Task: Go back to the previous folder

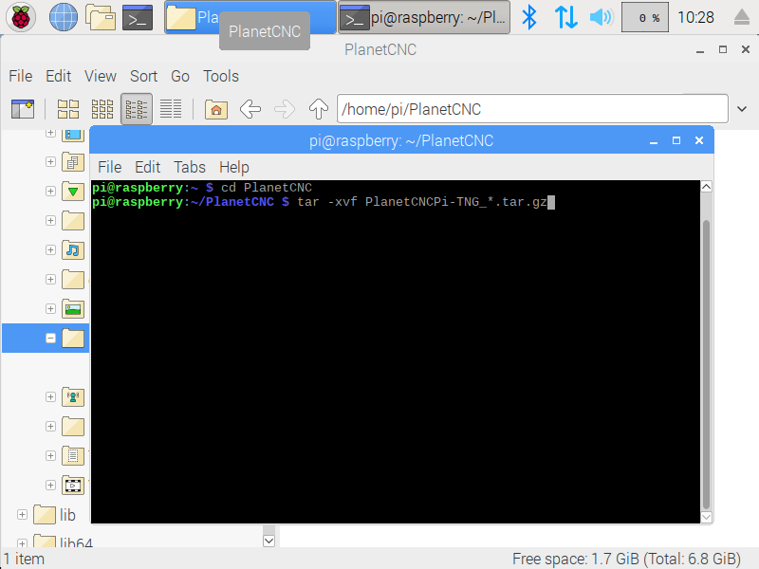Action: coord(250,109)
